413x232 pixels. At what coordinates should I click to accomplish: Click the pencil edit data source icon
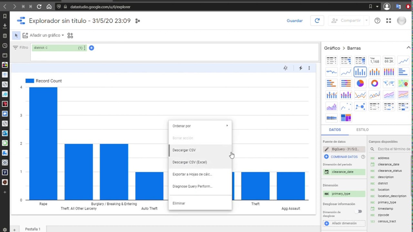click(x=327, y=149)
